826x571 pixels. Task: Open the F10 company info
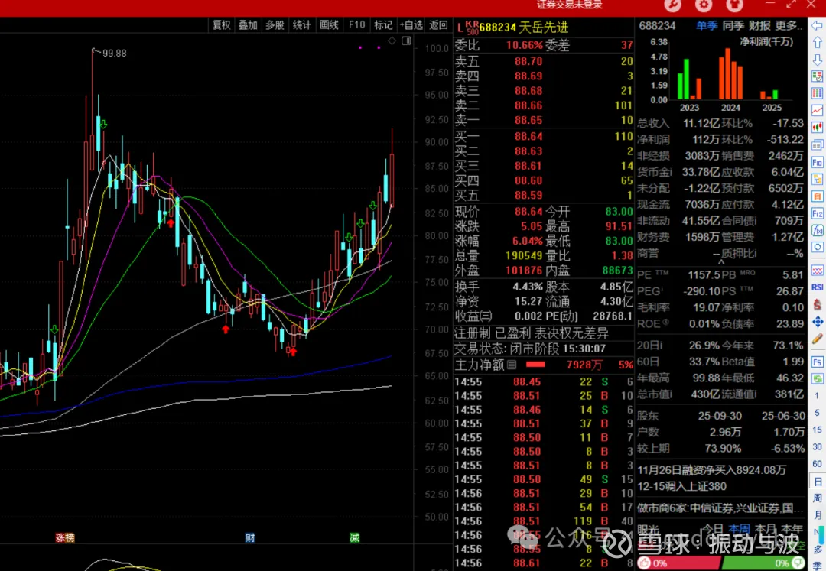(x=356, y=24)
